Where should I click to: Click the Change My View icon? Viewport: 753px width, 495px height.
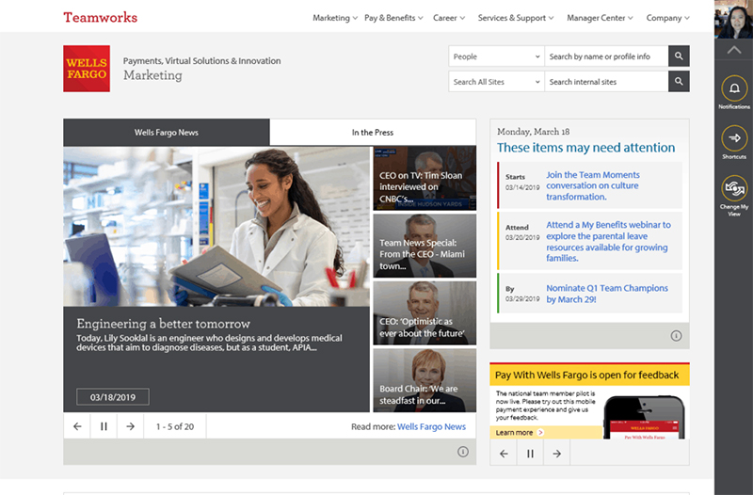point(733,189)
